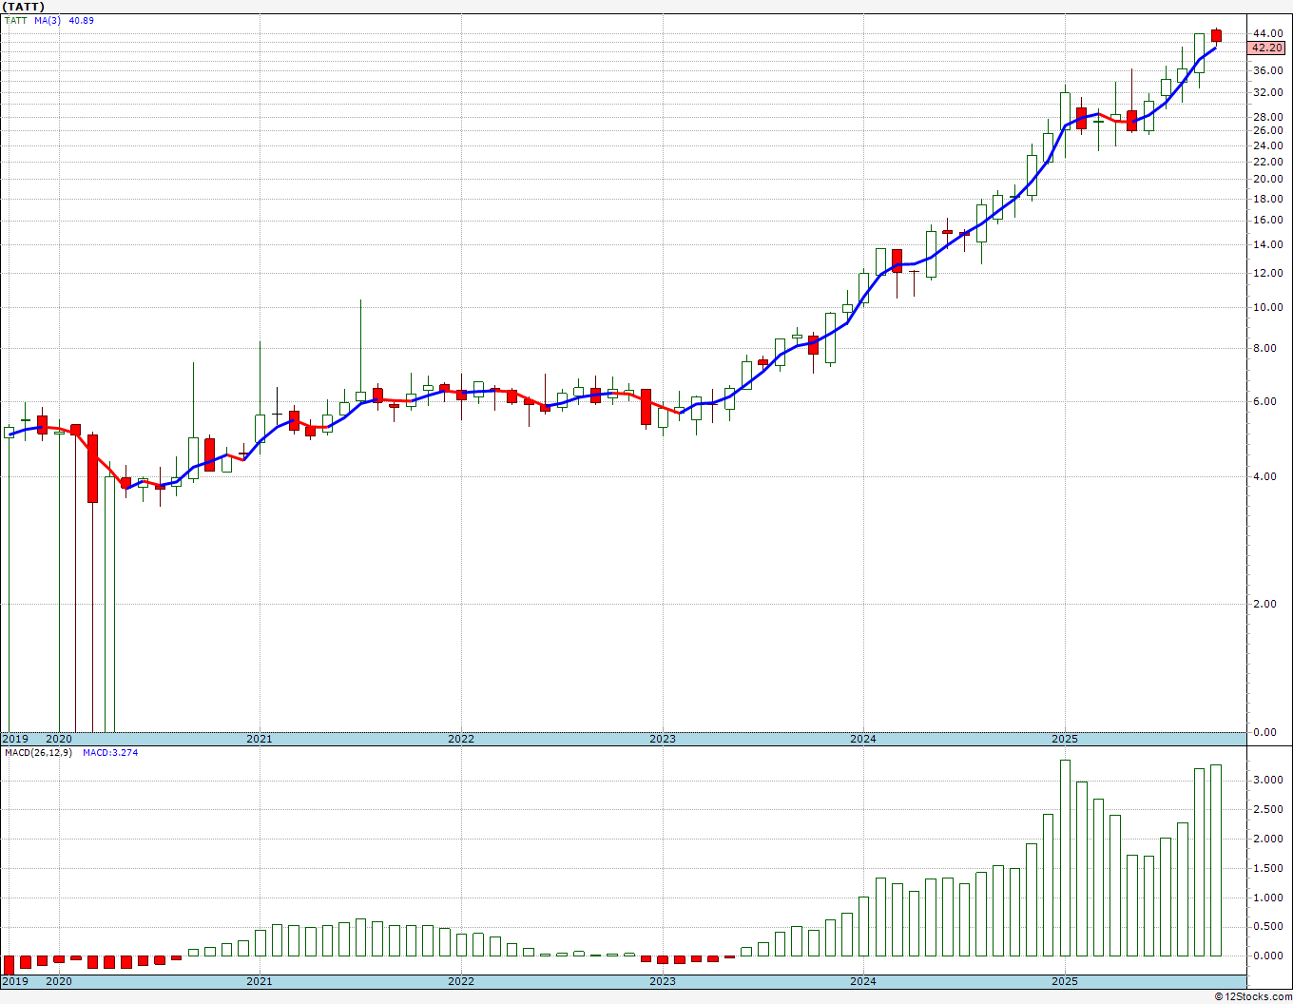Click the 44.00 price axis label

1267,34
